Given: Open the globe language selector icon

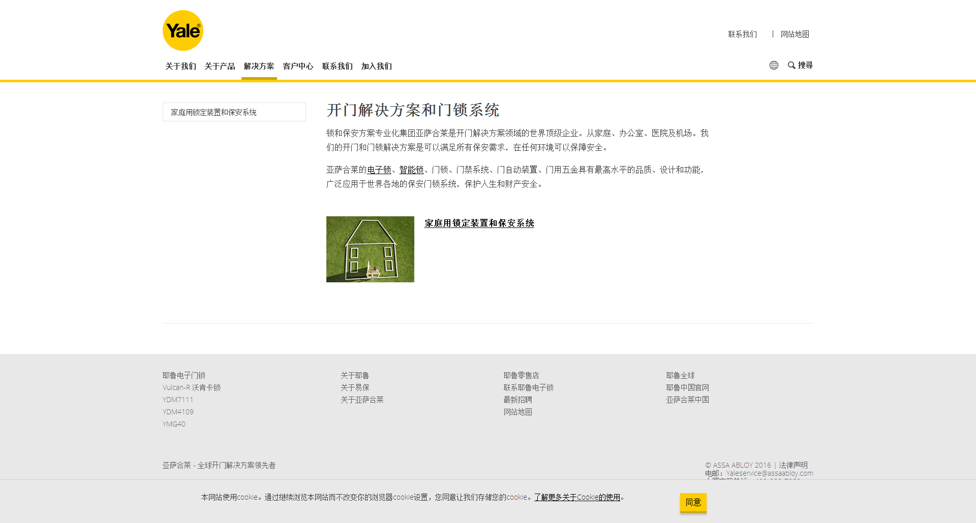Looking at the screenshot, I should point(774,65).
